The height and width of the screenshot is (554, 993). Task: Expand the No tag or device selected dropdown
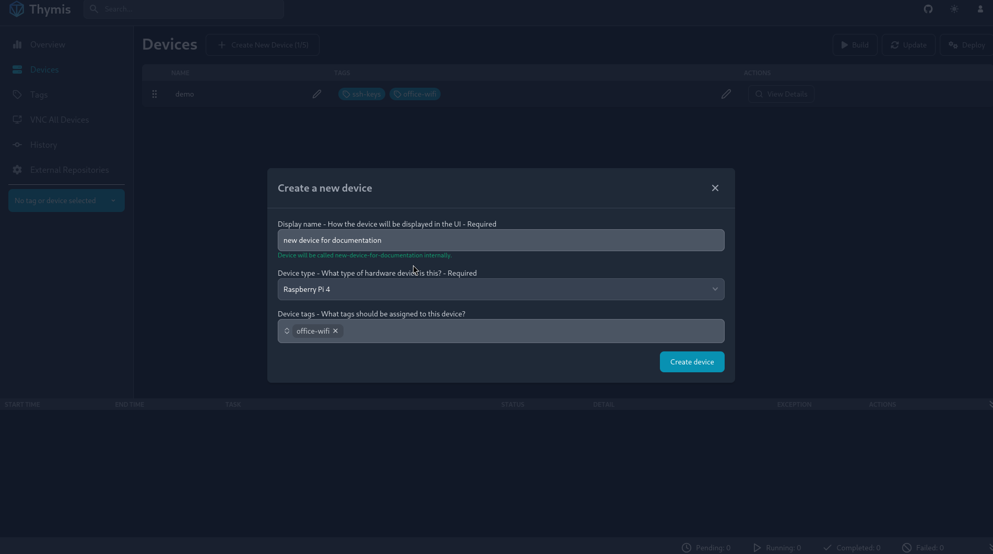[x=66, y=201]
